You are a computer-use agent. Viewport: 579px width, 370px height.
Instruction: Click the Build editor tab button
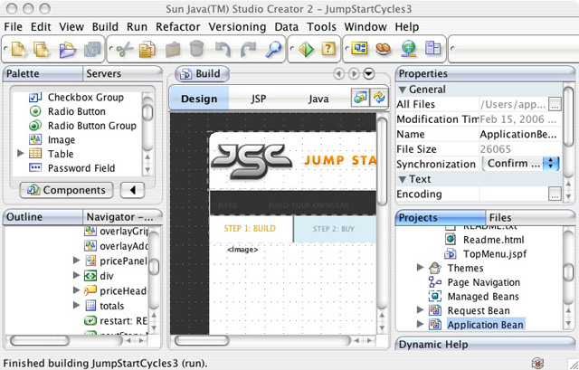coord(202,74)
